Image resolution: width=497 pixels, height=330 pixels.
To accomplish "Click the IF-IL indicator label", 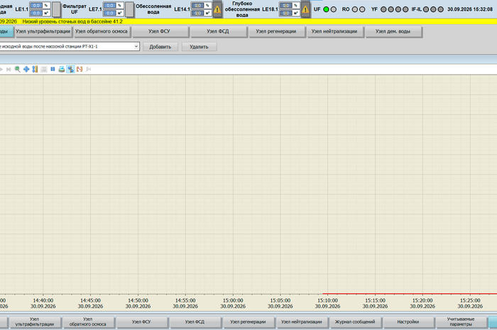I will [417, 9].
